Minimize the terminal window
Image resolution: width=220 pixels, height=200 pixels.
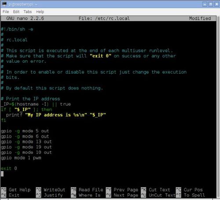tap(205, 4)
